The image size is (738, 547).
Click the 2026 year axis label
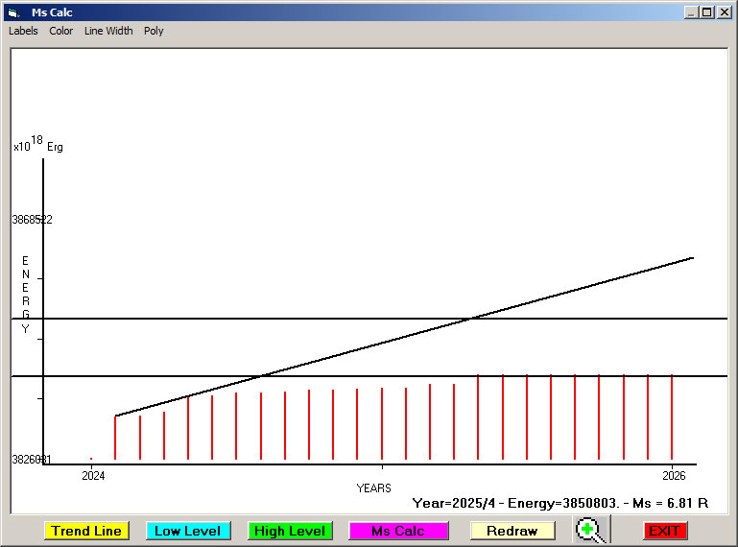(674, 476)
